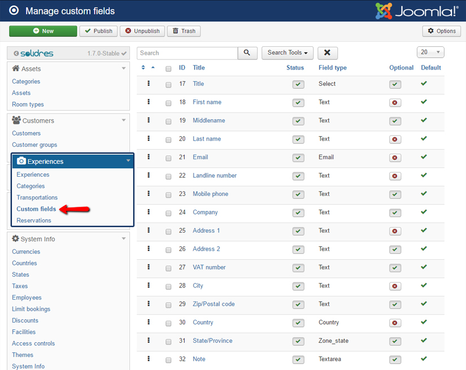Click the camera icon beside Experiences
The image size is (466, 370).
[20, 161]
